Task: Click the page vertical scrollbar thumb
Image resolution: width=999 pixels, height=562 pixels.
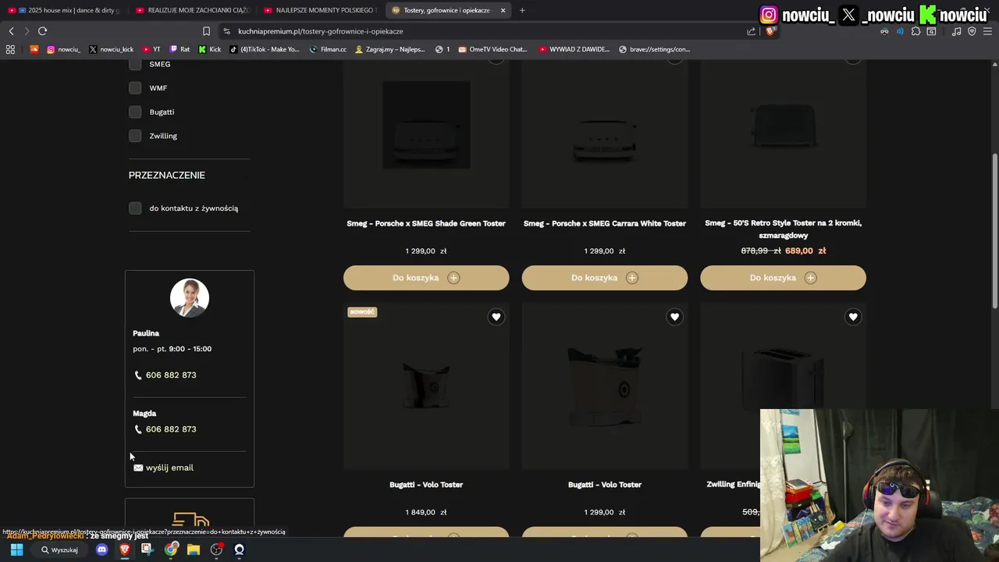Action: tap(994, 230)
